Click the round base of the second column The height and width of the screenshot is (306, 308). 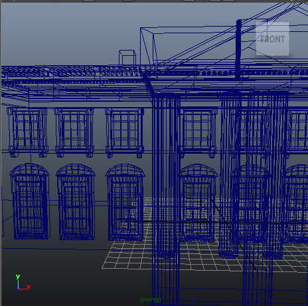tap(228, 254)
